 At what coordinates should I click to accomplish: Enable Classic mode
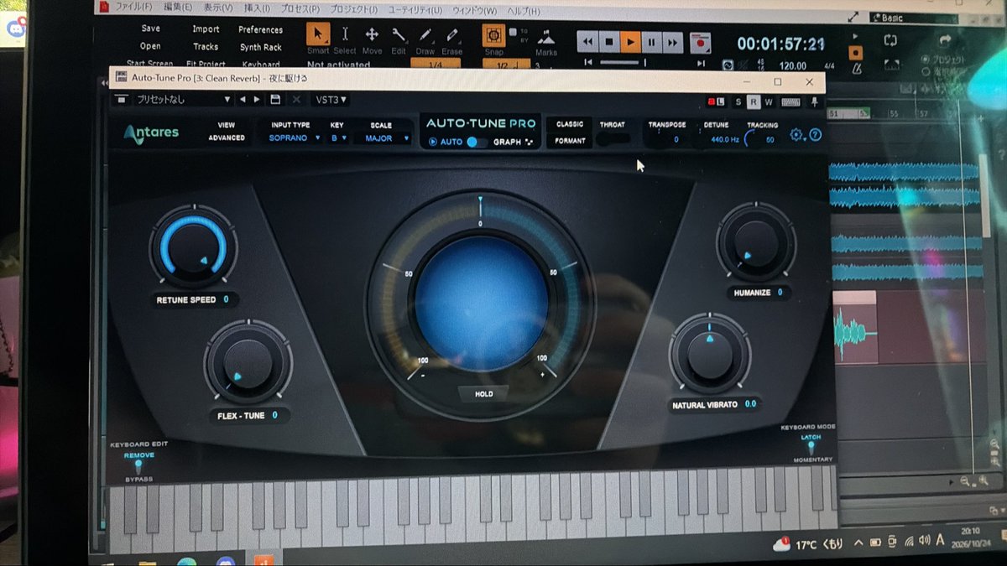click(570, 124)
